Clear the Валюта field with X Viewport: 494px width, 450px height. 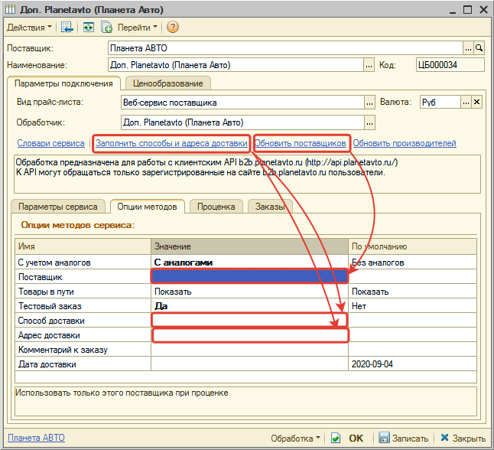476,103
